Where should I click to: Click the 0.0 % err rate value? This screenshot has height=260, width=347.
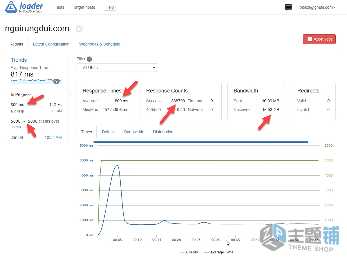pyautogui.click(x=55, y=105)
